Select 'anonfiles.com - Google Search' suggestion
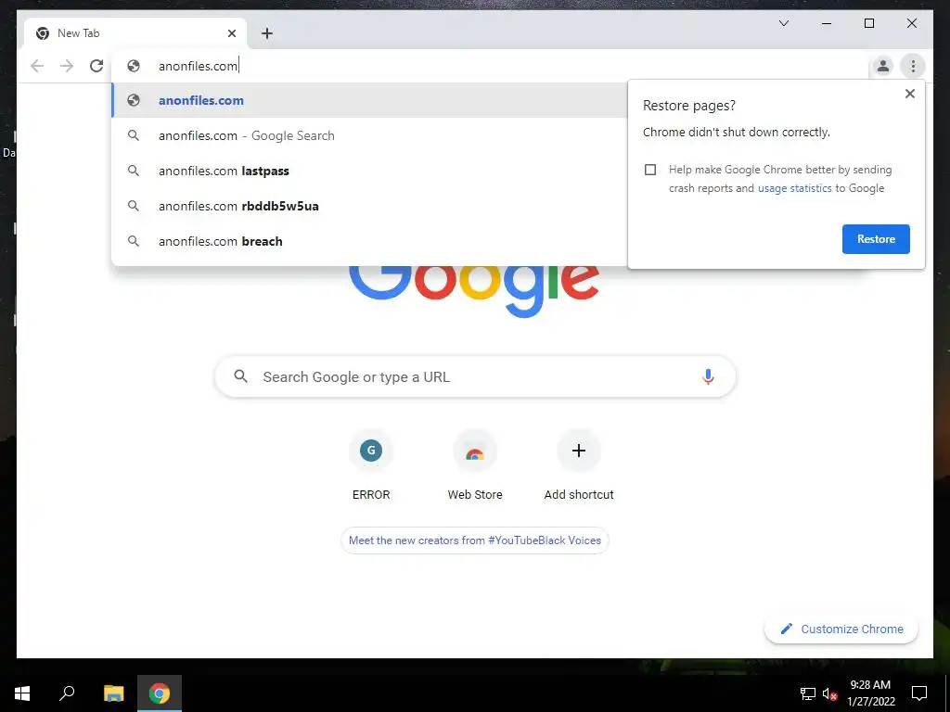The width and height of the screenshot is (950, 712). click(x=369, y=135)
